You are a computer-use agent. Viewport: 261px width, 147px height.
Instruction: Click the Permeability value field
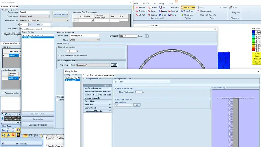[x=128, y=36]
